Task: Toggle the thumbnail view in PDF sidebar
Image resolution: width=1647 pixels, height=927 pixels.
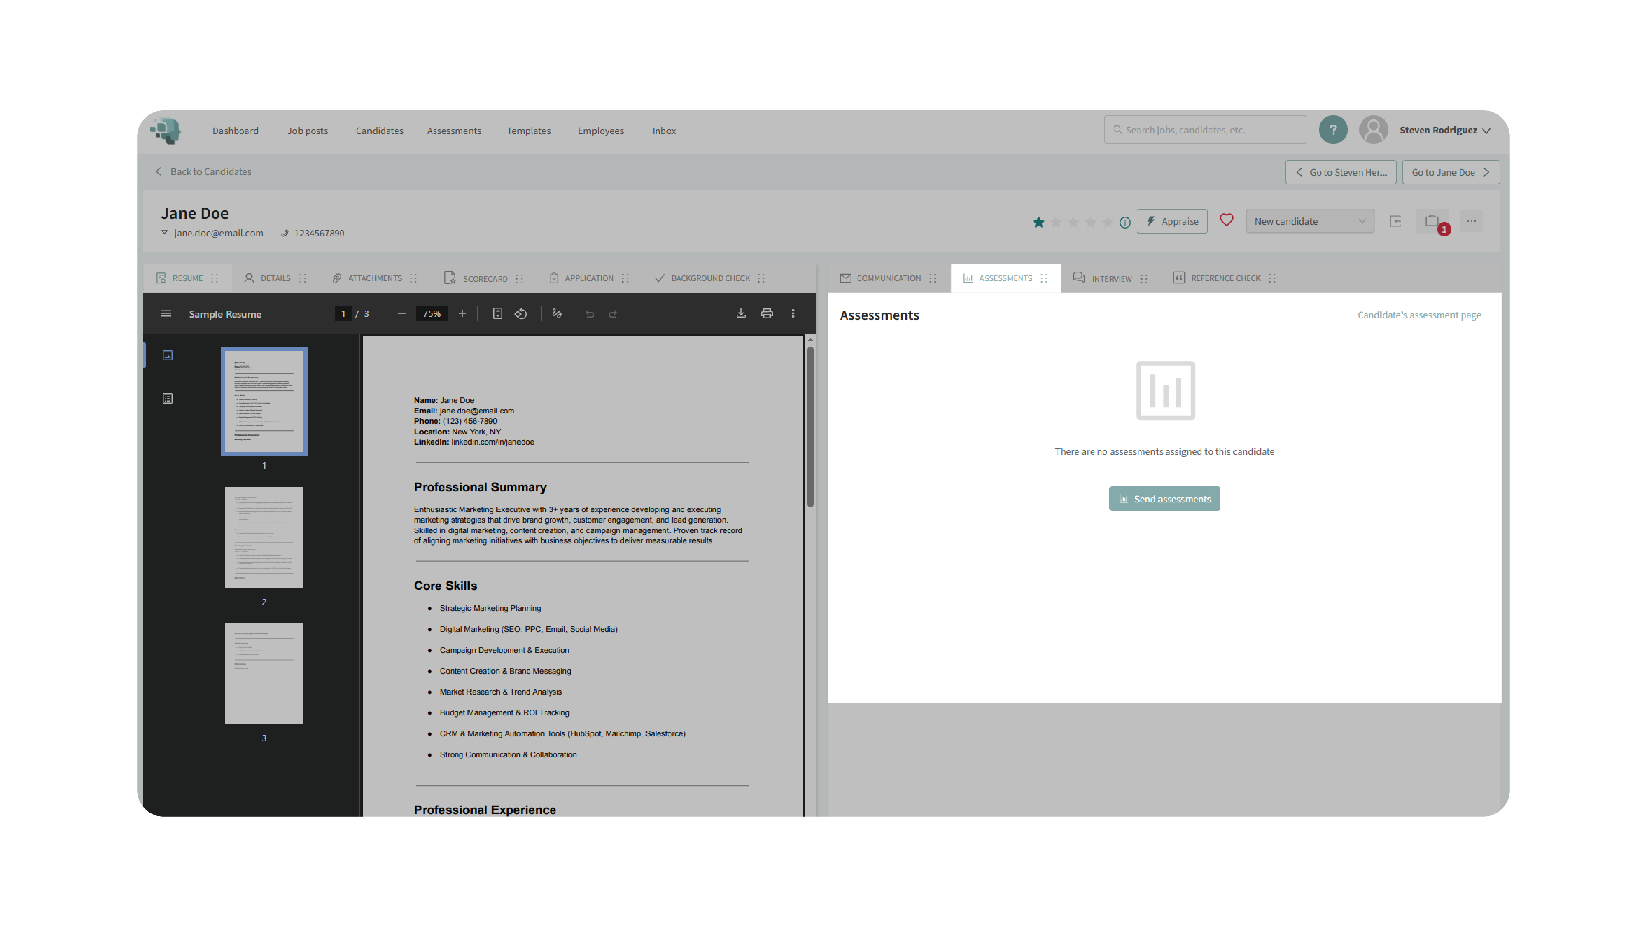Action: (168, 355)
